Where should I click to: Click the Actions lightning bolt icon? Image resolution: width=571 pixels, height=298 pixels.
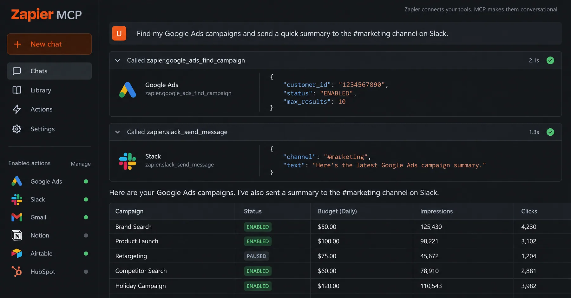click(17, 109)
